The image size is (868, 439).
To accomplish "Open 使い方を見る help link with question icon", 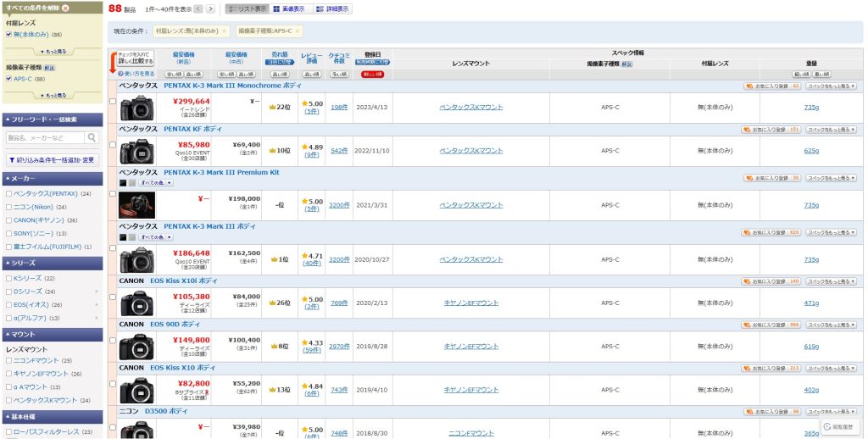I will coord(136,73).
